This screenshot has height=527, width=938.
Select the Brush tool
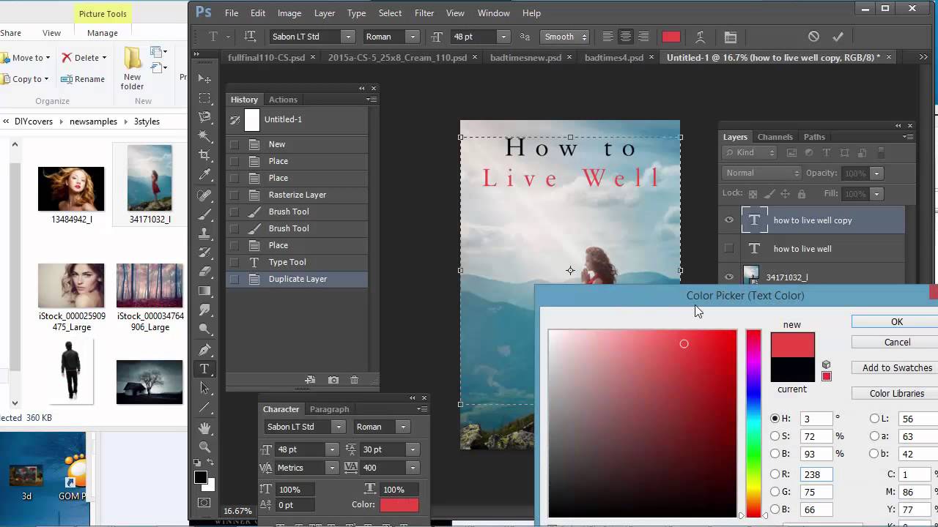(x=205, y=213)
